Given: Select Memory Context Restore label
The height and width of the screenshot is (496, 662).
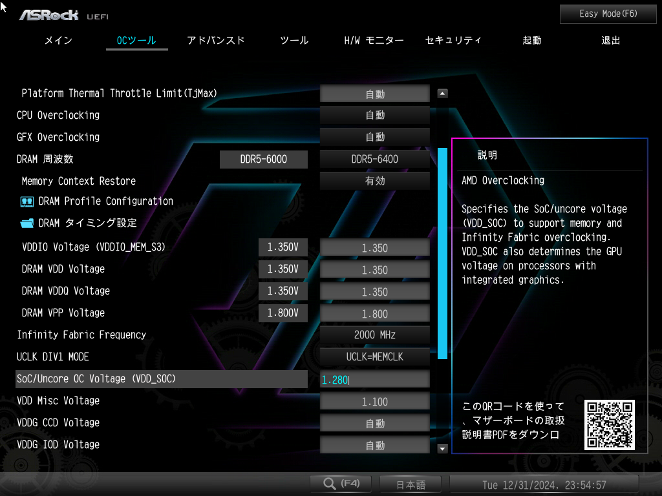Looking at the screenshot, I should pos(79,181).
